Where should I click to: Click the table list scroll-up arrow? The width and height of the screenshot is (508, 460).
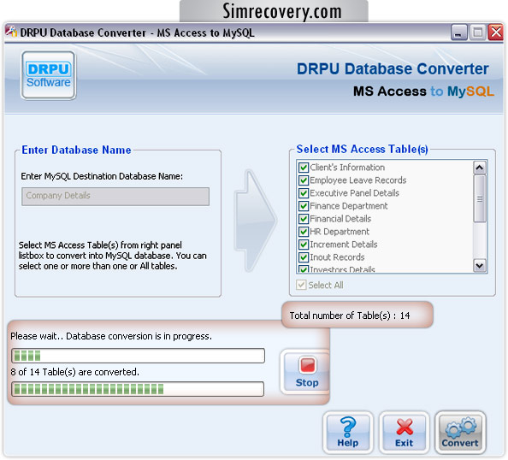coord(480,168)
